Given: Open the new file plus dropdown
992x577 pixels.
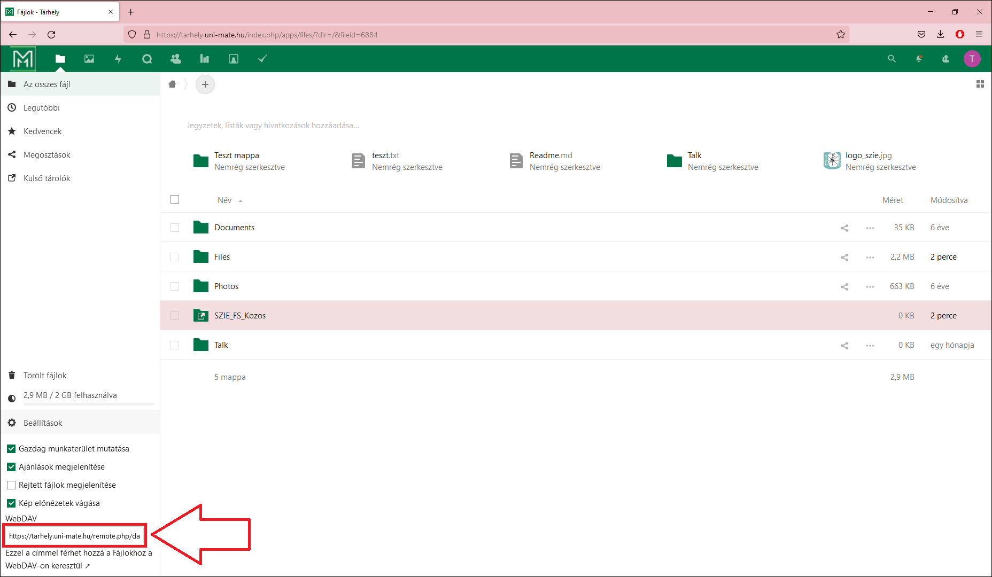Looking at the screenshot, I should click(205, 84).
